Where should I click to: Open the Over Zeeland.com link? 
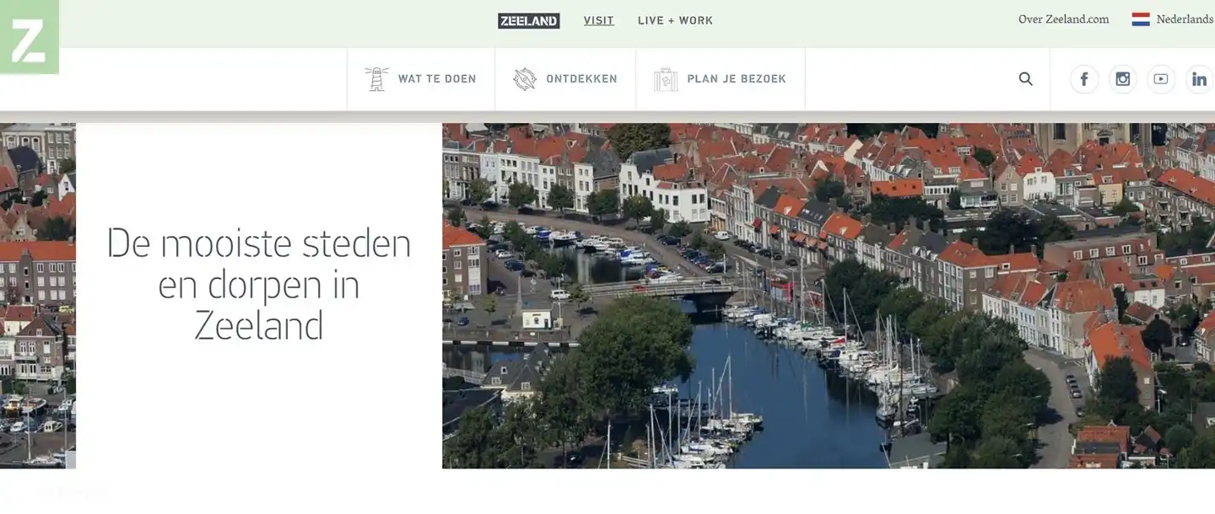point(1063,19)
